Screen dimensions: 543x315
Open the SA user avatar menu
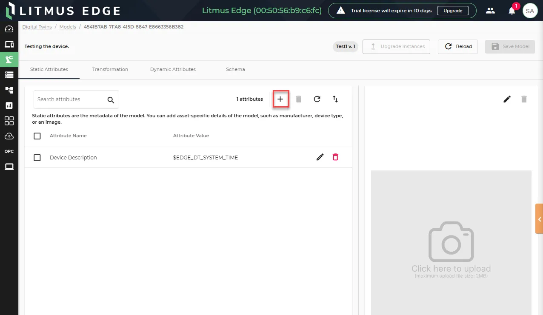(x=530, y=11)
